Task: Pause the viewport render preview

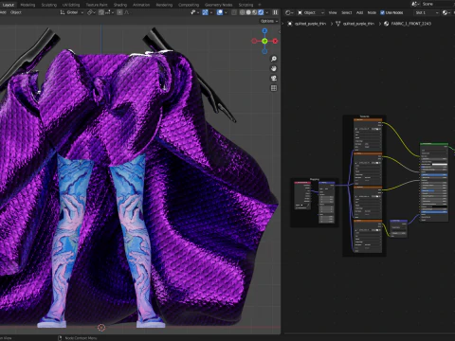Action: coord(275,12)
